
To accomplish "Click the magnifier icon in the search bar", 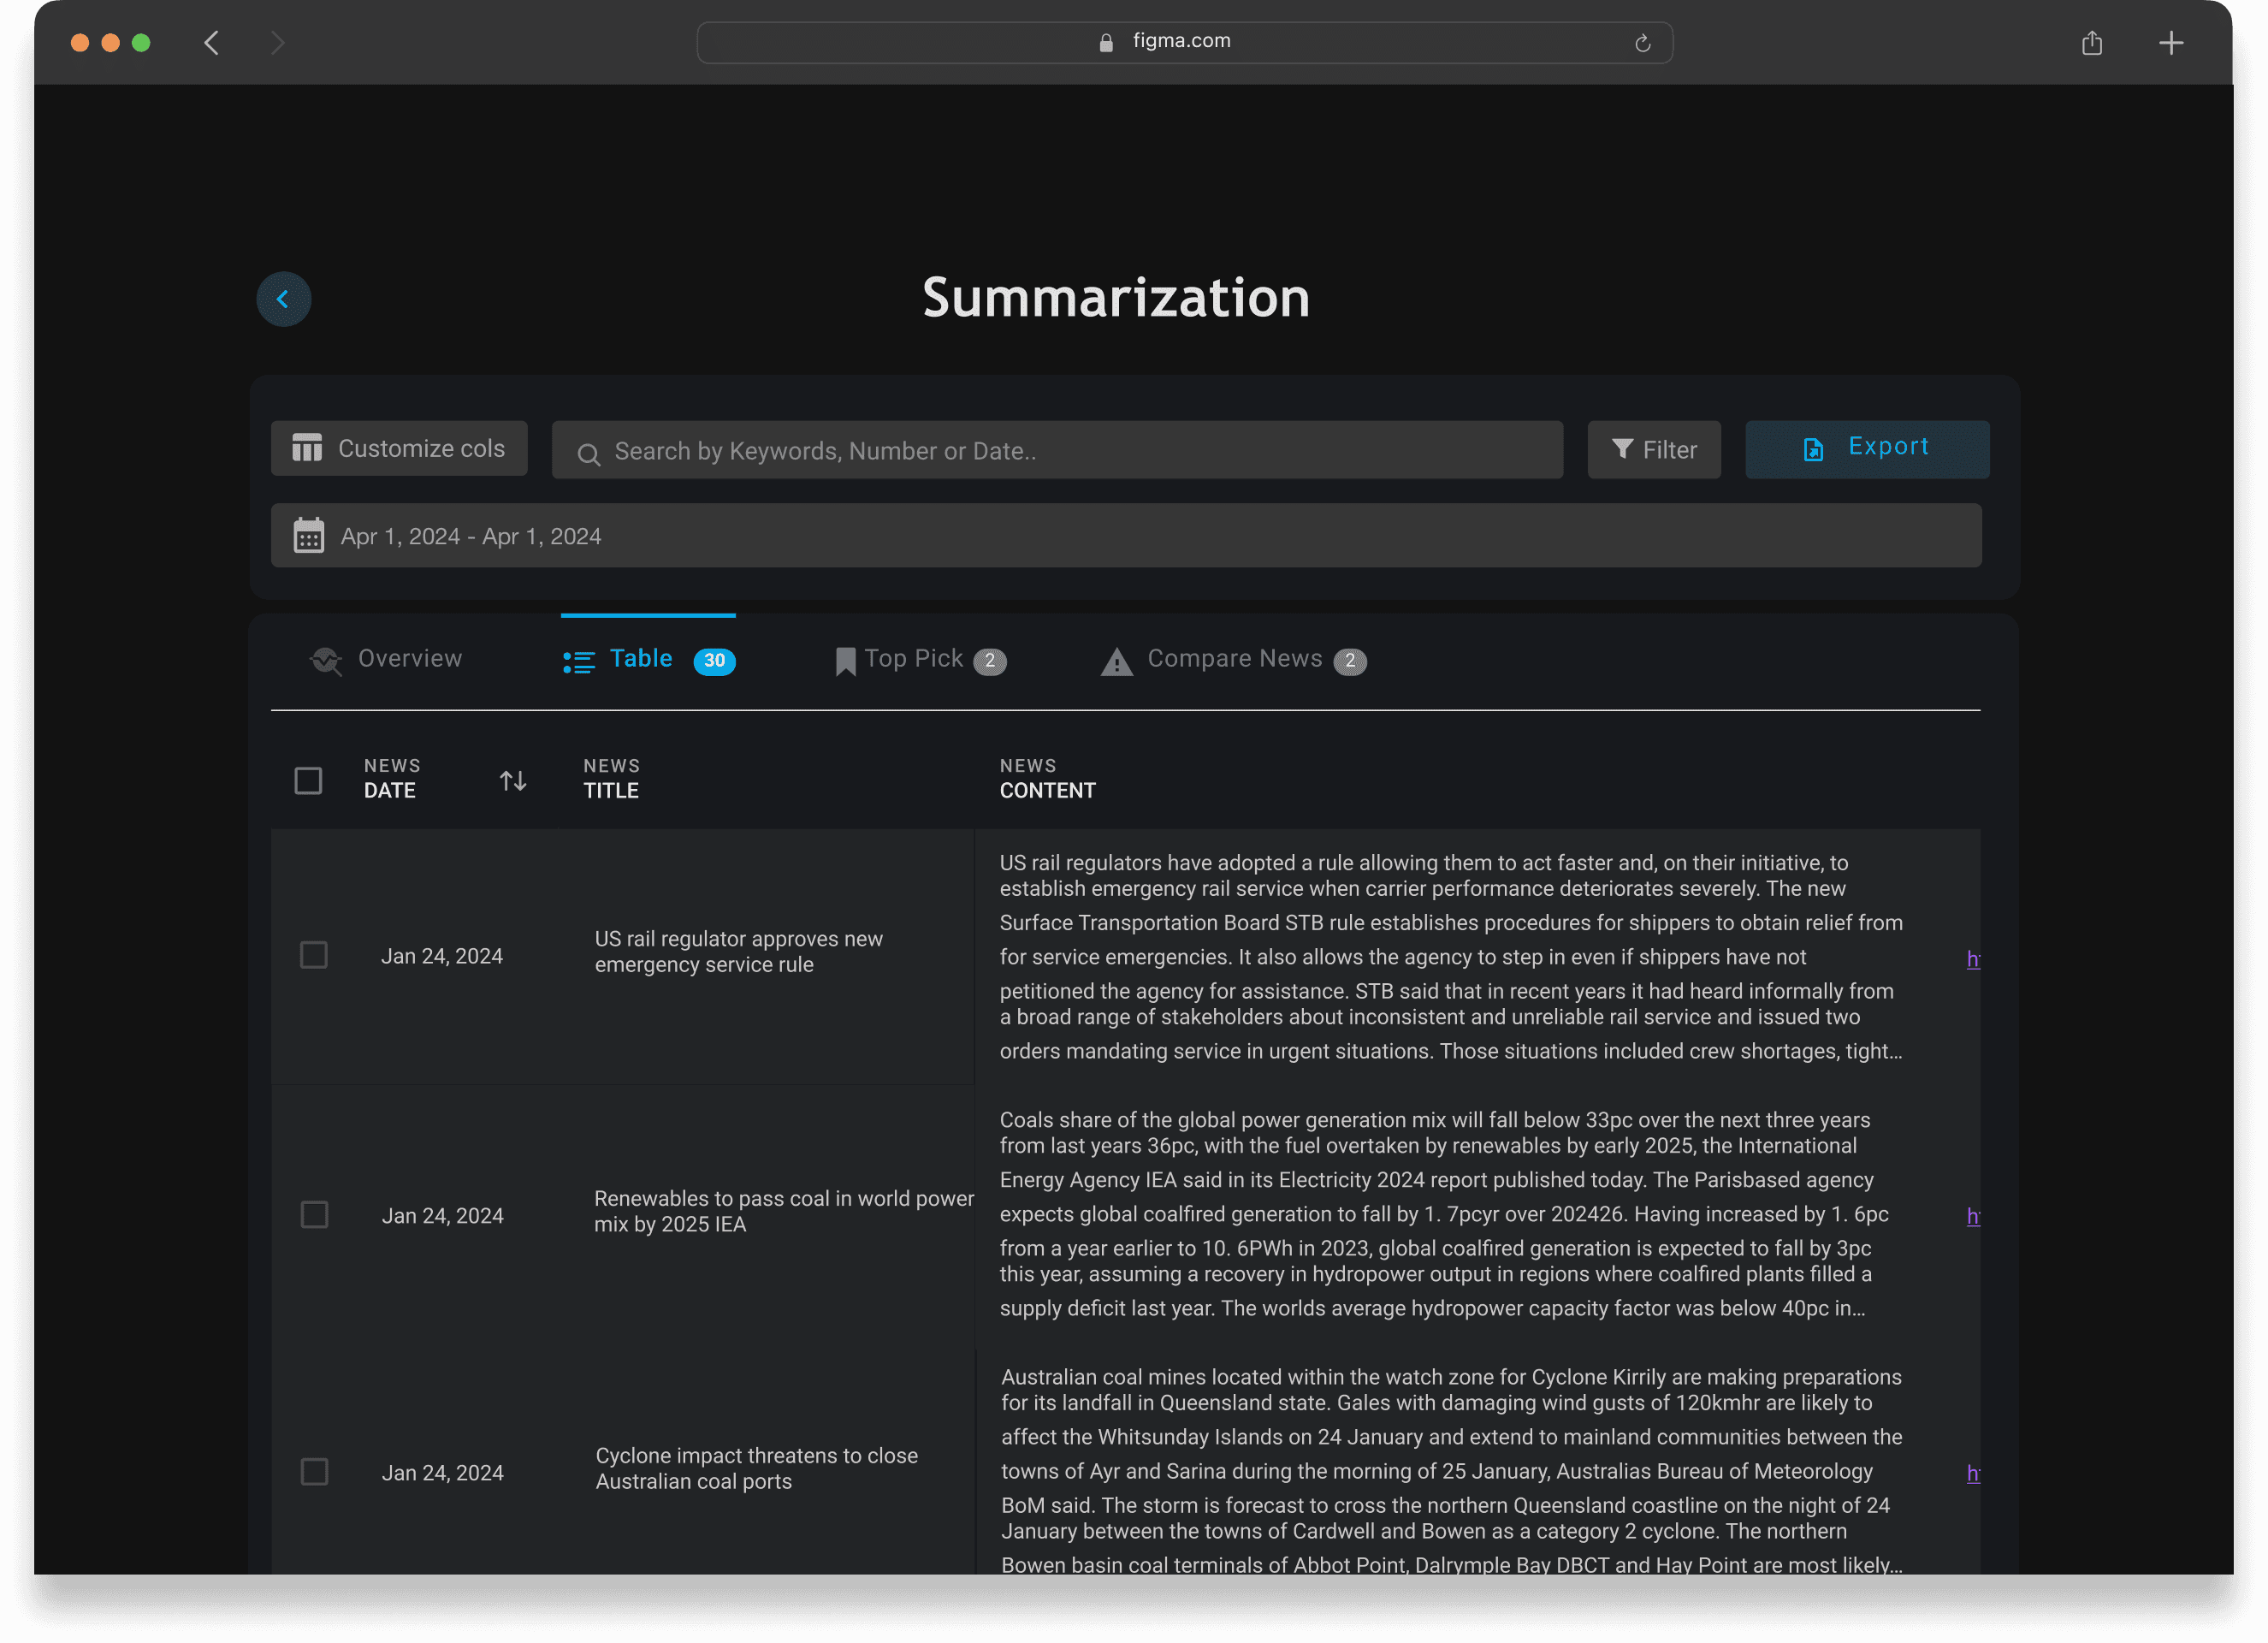I will coord(589,454).
